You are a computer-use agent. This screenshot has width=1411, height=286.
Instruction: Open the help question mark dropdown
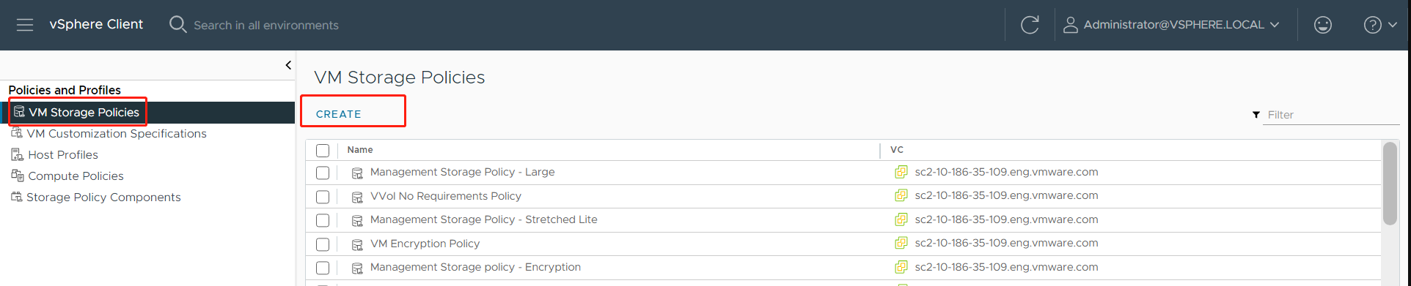click(x=1380, y=25)
